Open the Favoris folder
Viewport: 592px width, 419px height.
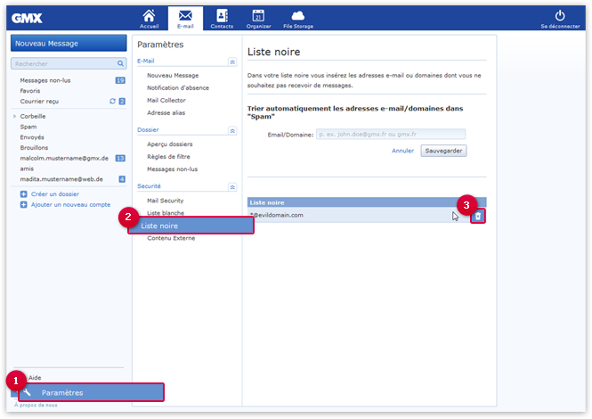click(30, 91)
